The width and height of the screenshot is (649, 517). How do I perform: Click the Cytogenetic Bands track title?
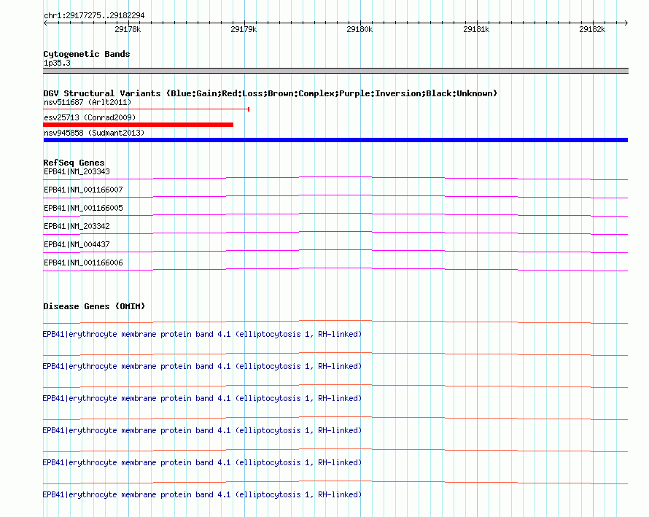(87, 54)
